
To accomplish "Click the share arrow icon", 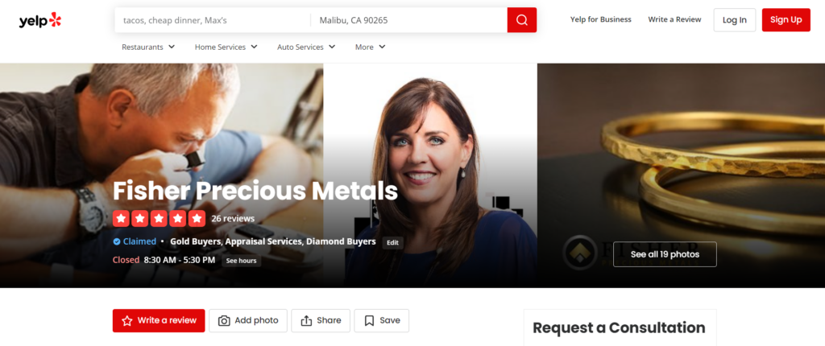I will coord(306,321).
